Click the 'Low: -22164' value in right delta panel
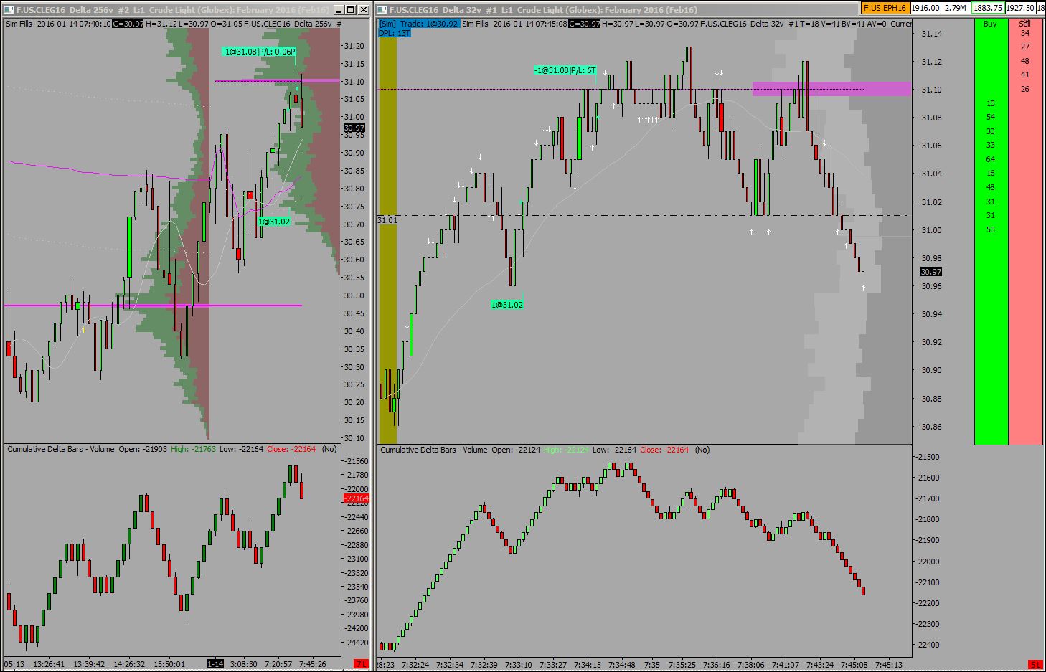 615,450
